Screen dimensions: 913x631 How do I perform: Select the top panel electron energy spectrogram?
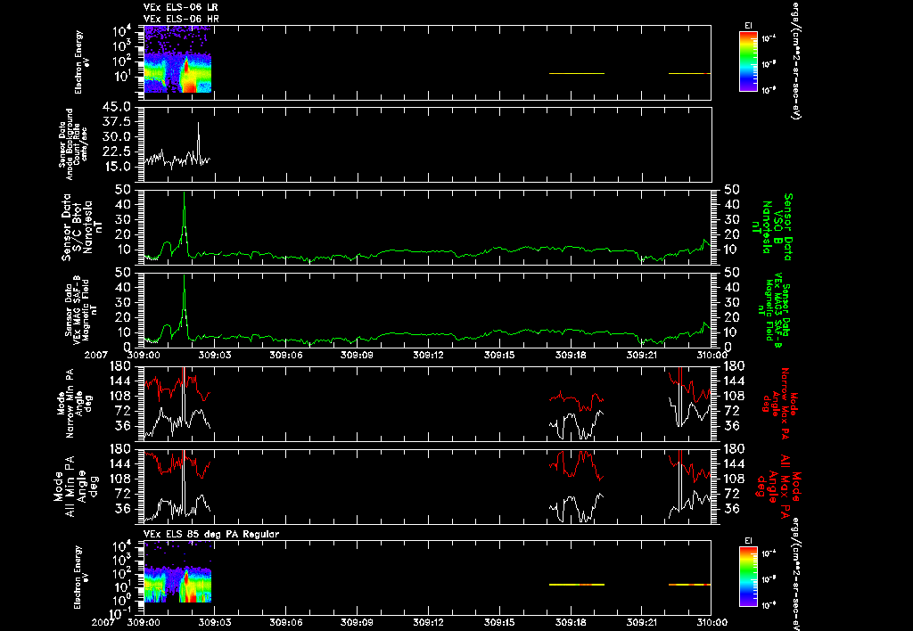(x=177, y=59)
